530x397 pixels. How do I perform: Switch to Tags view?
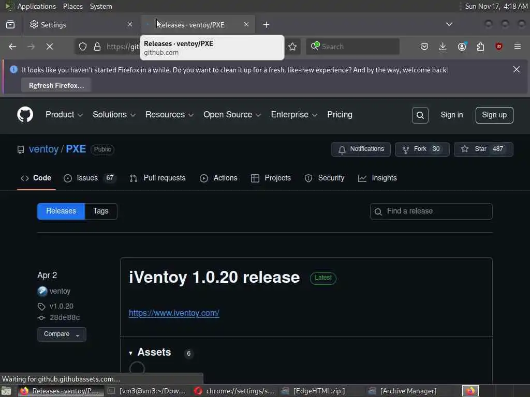pos(101,211)
